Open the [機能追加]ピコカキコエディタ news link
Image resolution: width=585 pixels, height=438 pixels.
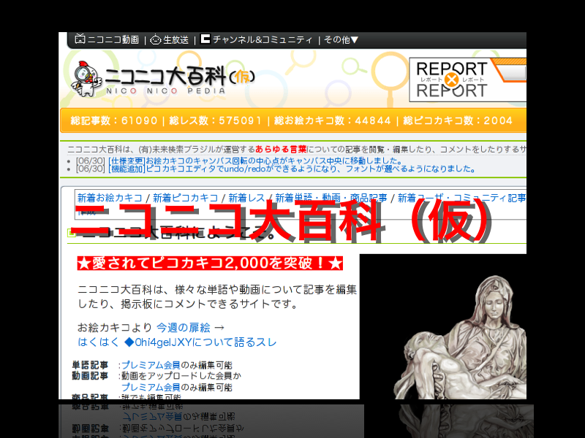pos(292,169)
